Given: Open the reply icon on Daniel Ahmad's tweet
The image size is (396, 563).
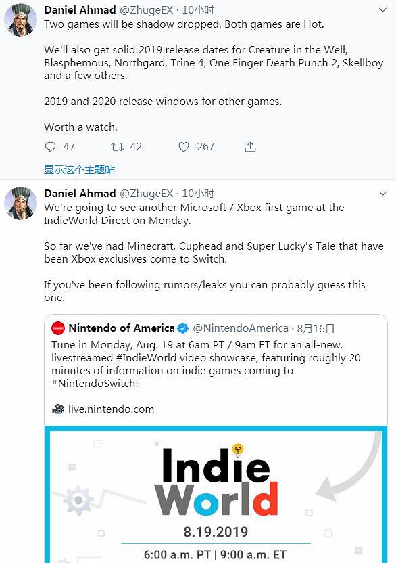Looking at the screenshot, I should (50, 146).
